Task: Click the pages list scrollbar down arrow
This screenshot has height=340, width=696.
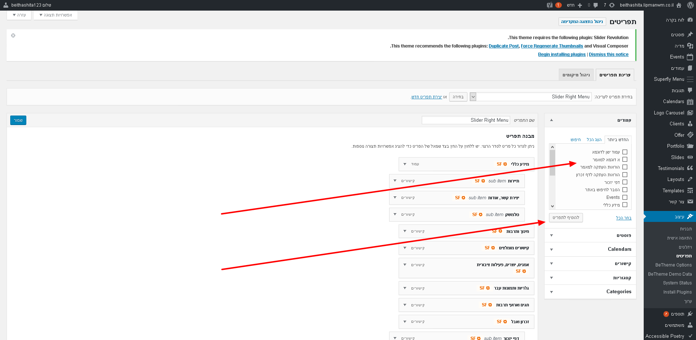Action: click(x=552, y=206)
